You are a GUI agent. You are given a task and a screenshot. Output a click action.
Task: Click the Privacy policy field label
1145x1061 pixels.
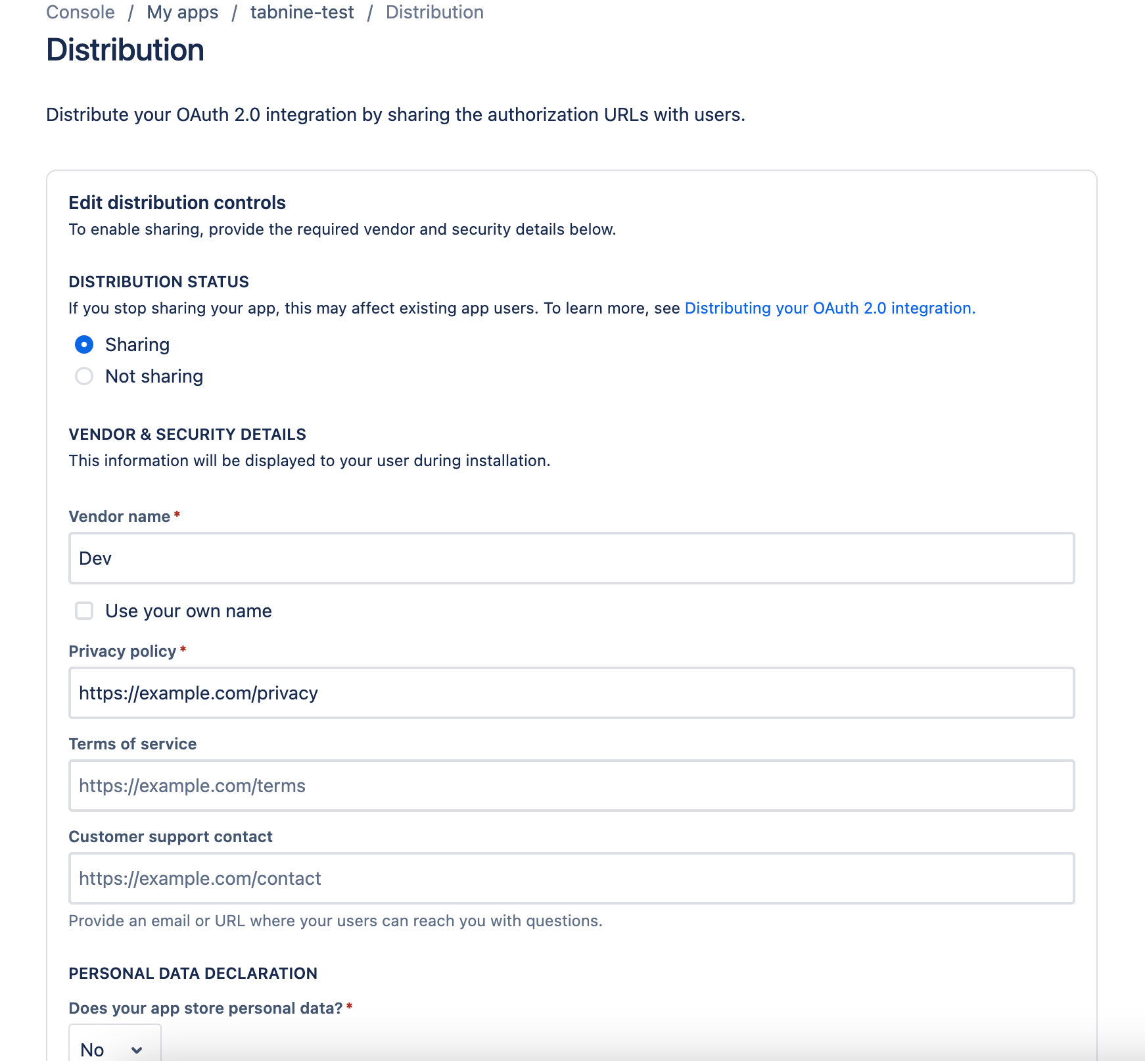click(122, 651)
